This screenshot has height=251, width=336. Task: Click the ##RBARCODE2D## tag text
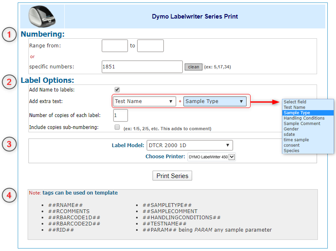(x=74, y=224)
